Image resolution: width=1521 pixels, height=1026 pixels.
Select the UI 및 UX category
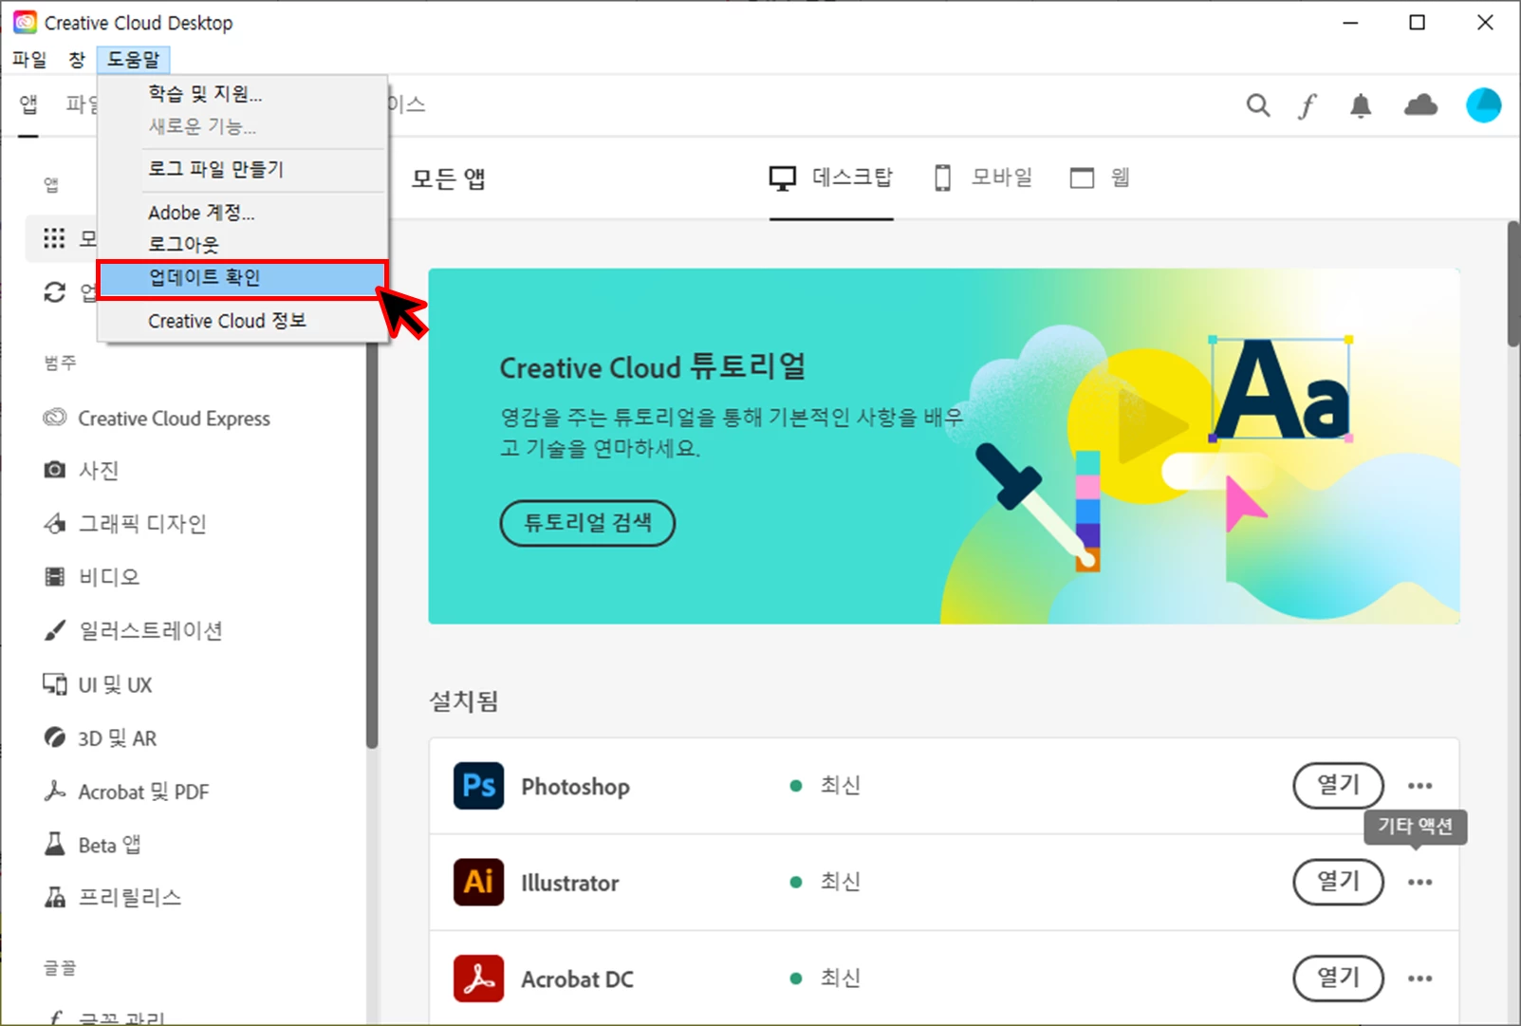tap(97, 684)
